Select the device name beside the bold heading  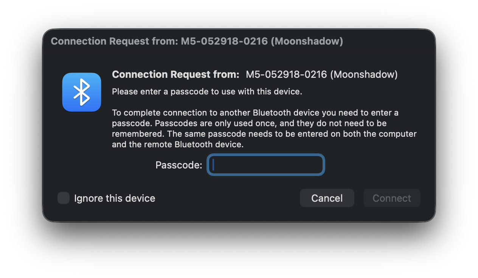pyautogui.click(x=321, y=74)
